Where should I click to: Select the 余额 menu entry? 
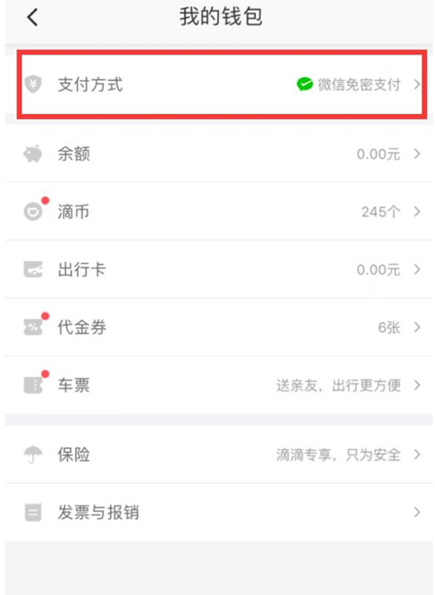click(219, 154)
